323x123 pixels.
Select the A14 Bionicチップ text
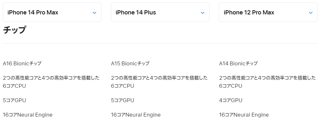coord(238,63)
